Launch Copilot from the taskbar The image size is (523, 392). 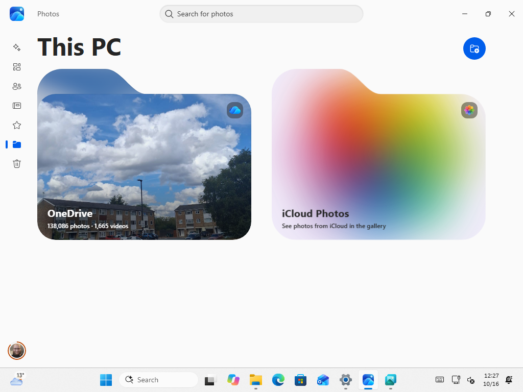[x=233, y=380]
